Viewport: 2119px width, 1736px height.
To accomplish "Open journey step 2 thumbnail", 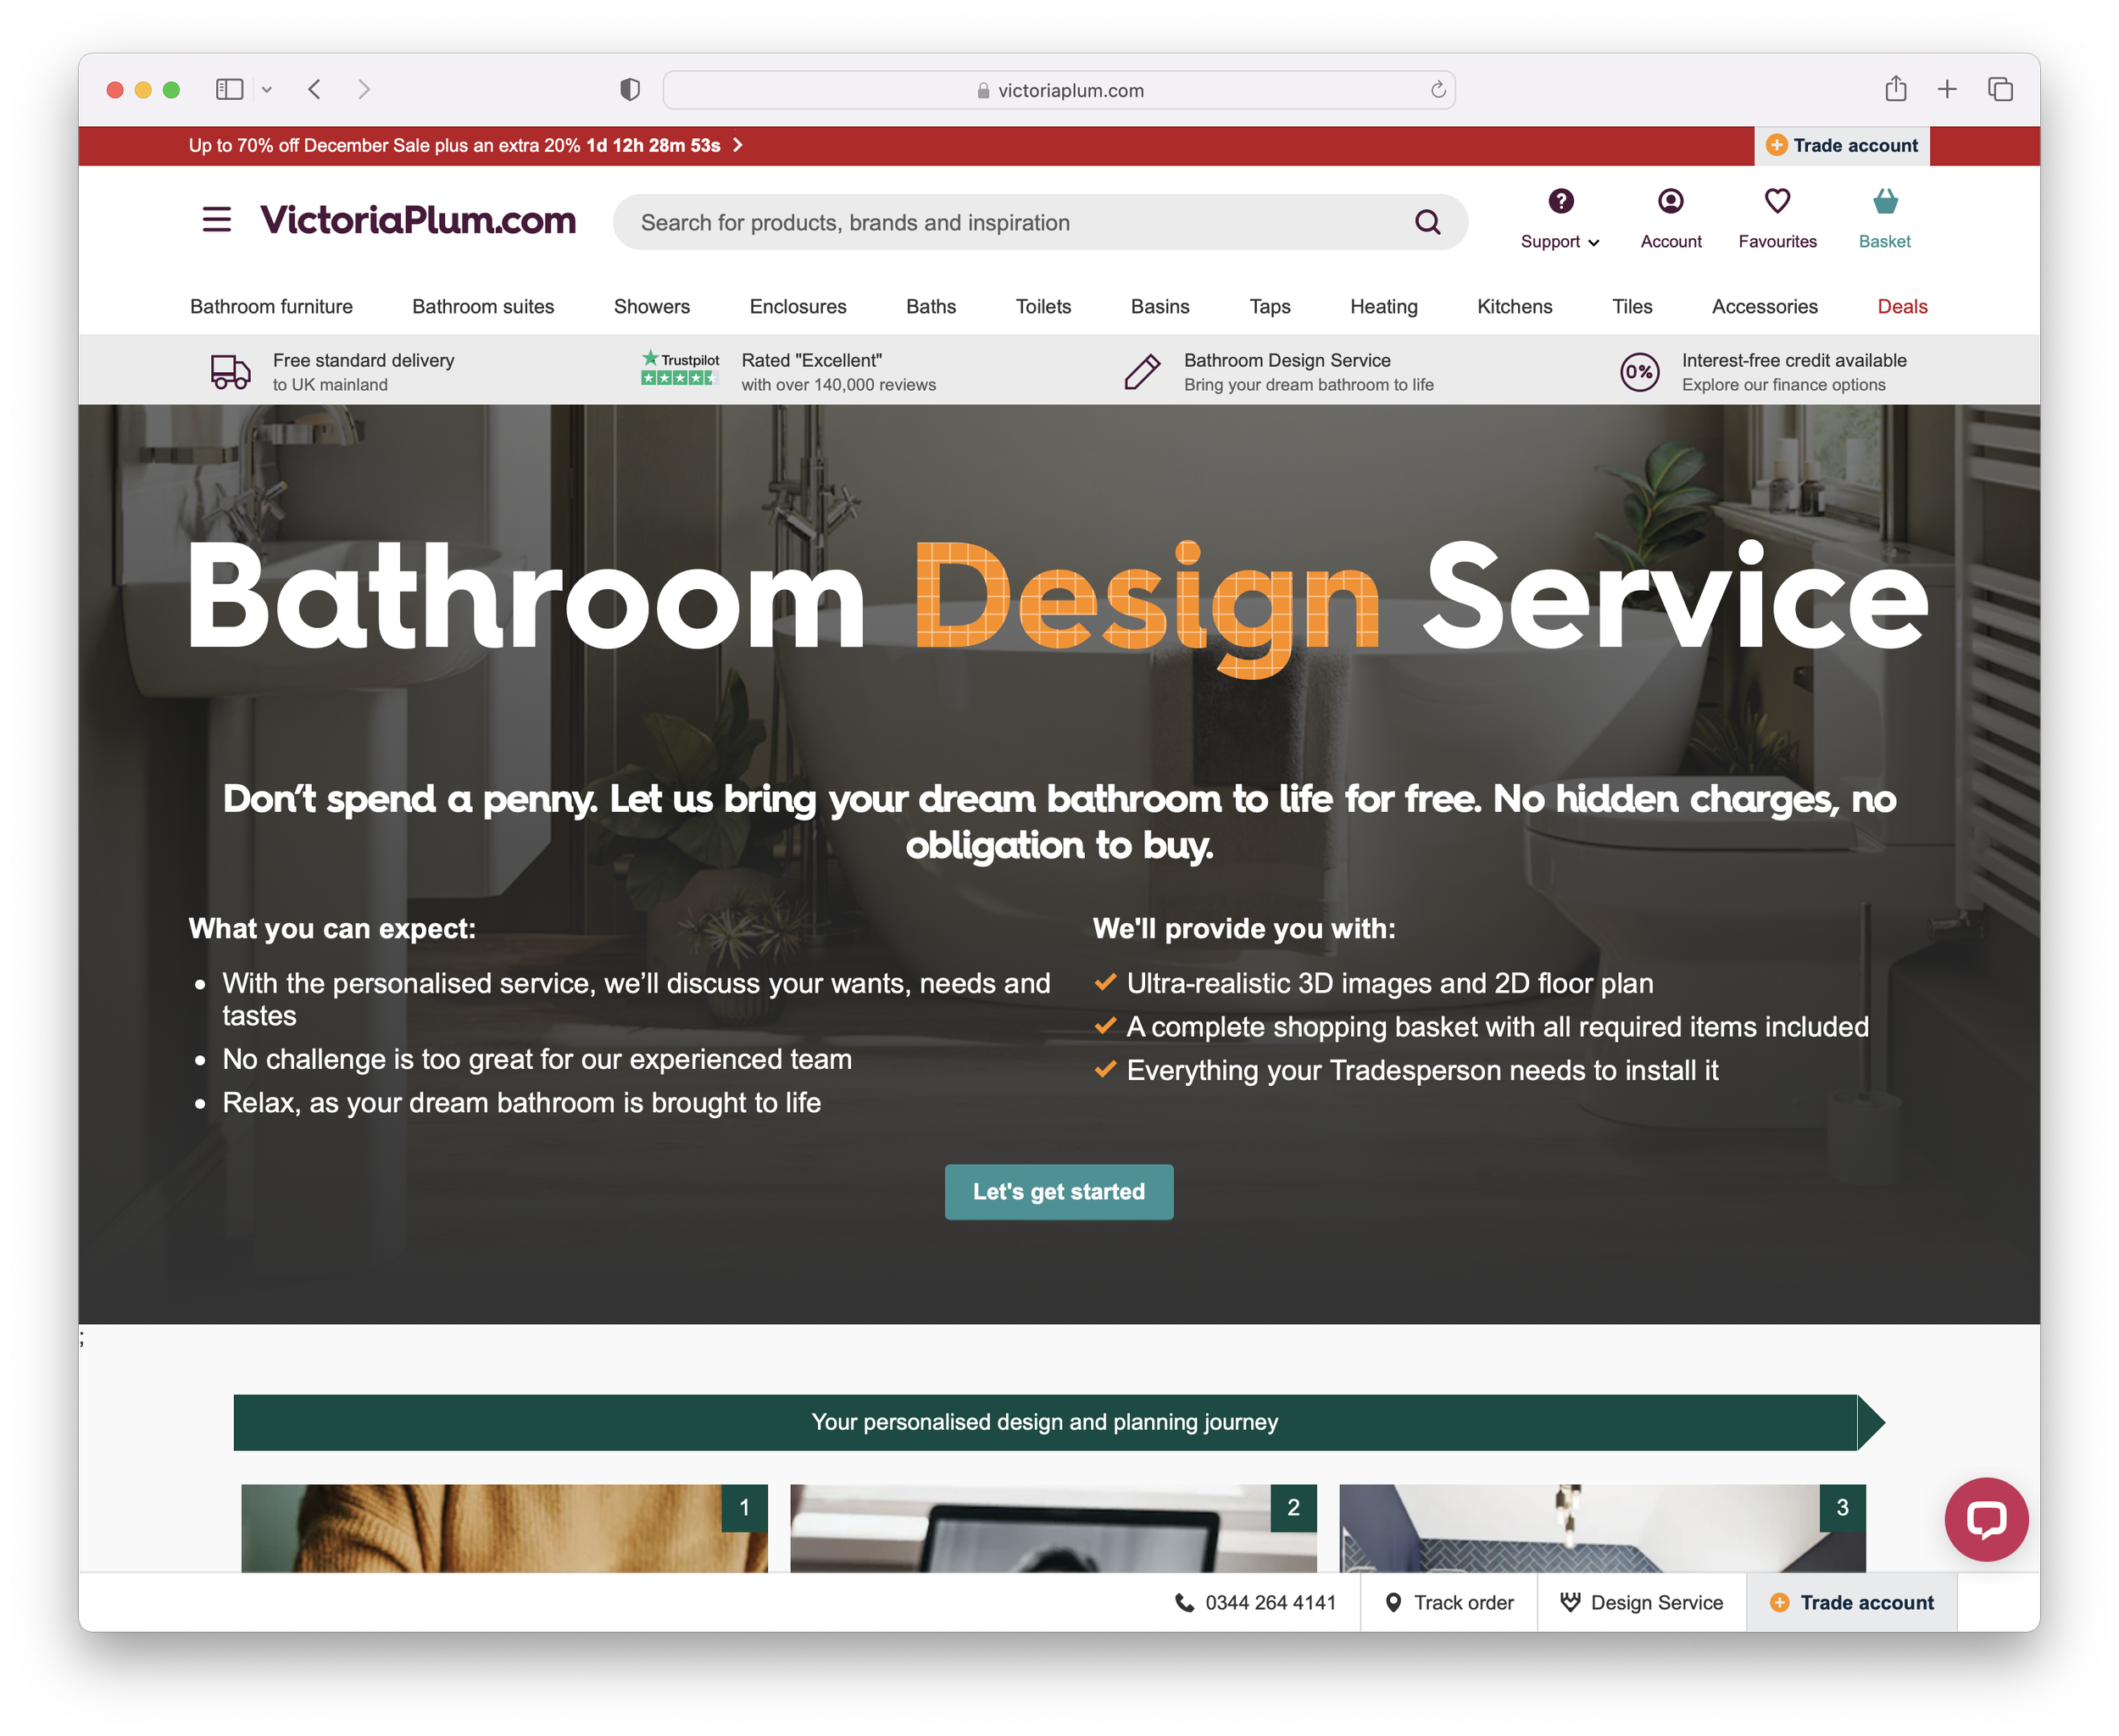I will tap(1053, 1527).
